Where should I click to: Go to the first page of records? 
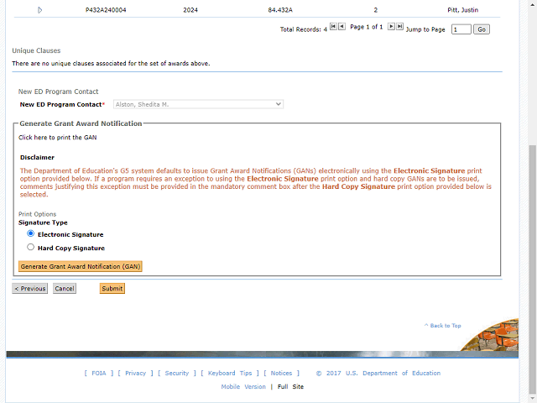coord(333,26)
